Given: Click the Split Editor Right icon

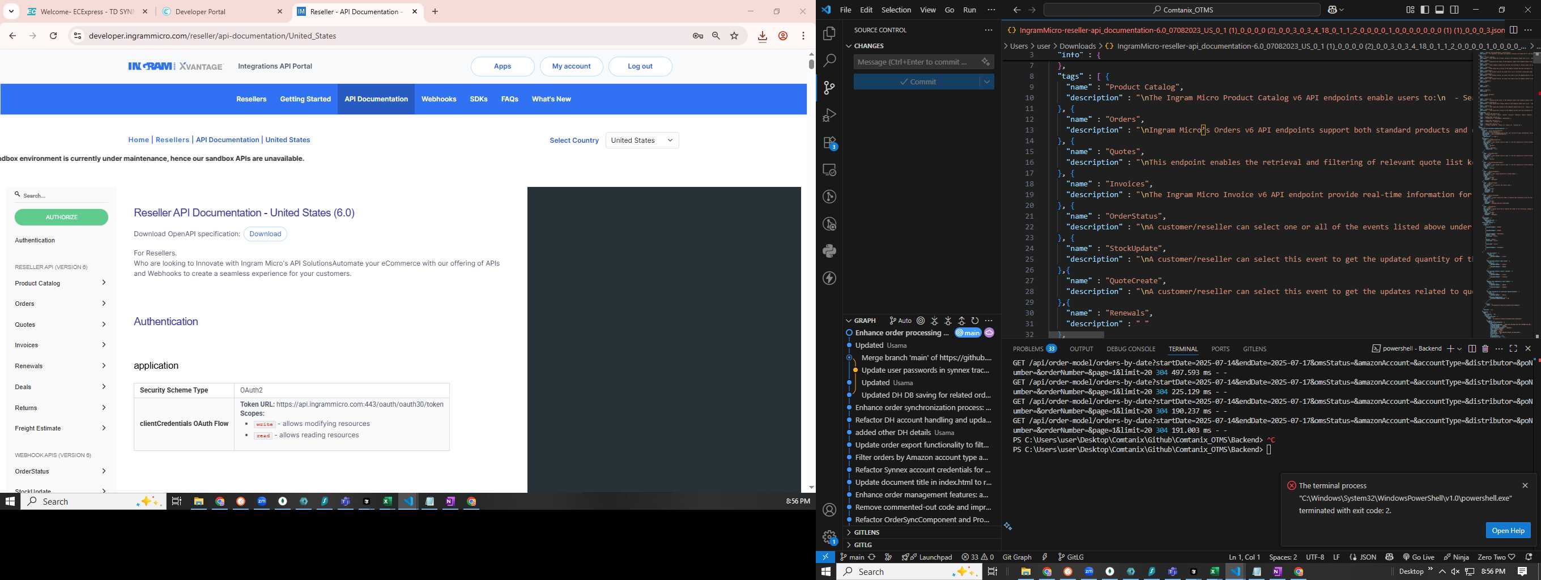Looking at the screenshot, I should pyautogui.click(x=1513, y=30).
